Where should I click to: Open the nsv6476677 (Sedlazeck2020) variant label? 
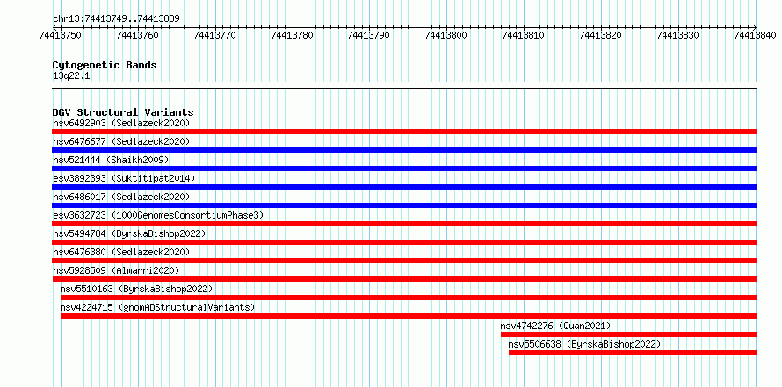tap(121, 141)
